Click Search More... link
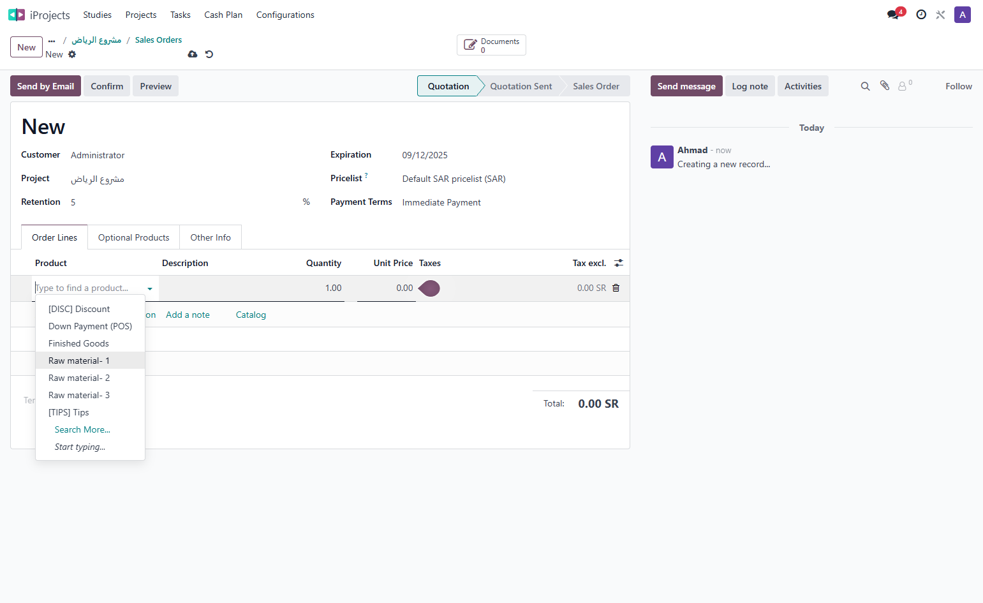Screen dimensions: 983x603 (82, 429)
